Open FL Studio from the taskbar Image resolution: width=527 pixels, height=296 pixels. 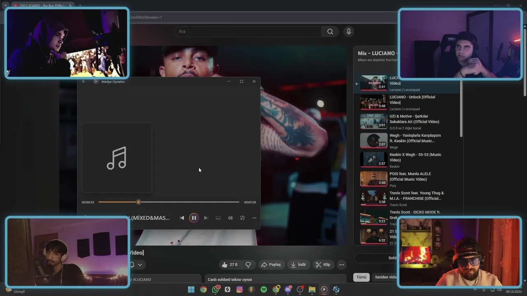252,289
